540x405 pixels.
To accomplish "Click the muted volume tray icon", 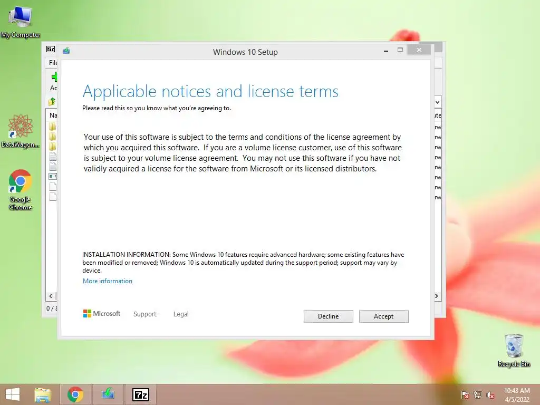I will [x=490, y=395].
